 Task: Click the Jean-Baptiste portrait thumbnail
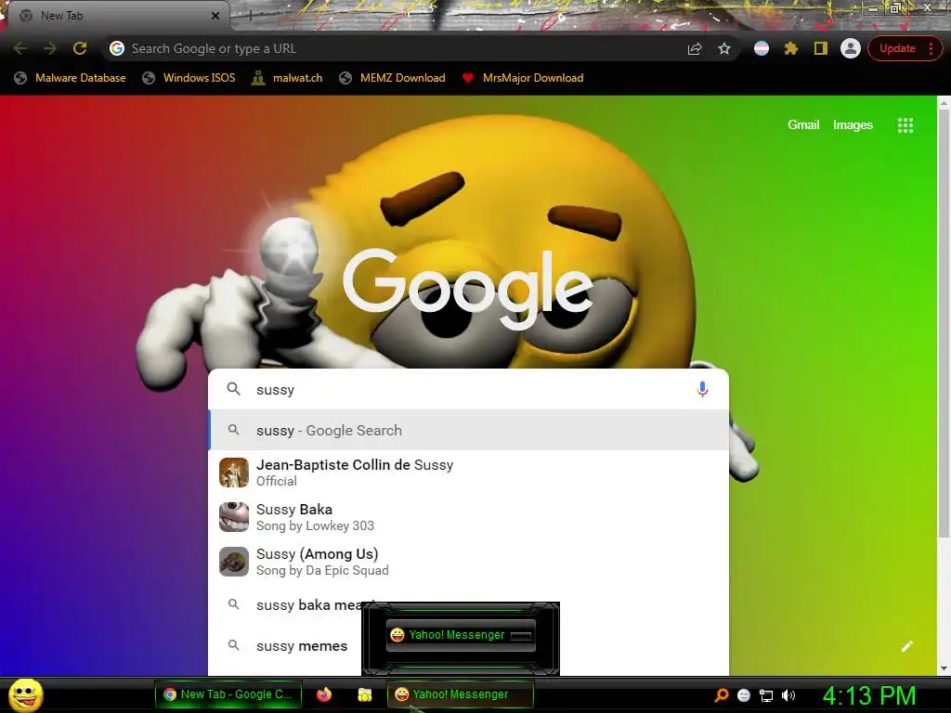pyautogui.click(x=233, y=473)
